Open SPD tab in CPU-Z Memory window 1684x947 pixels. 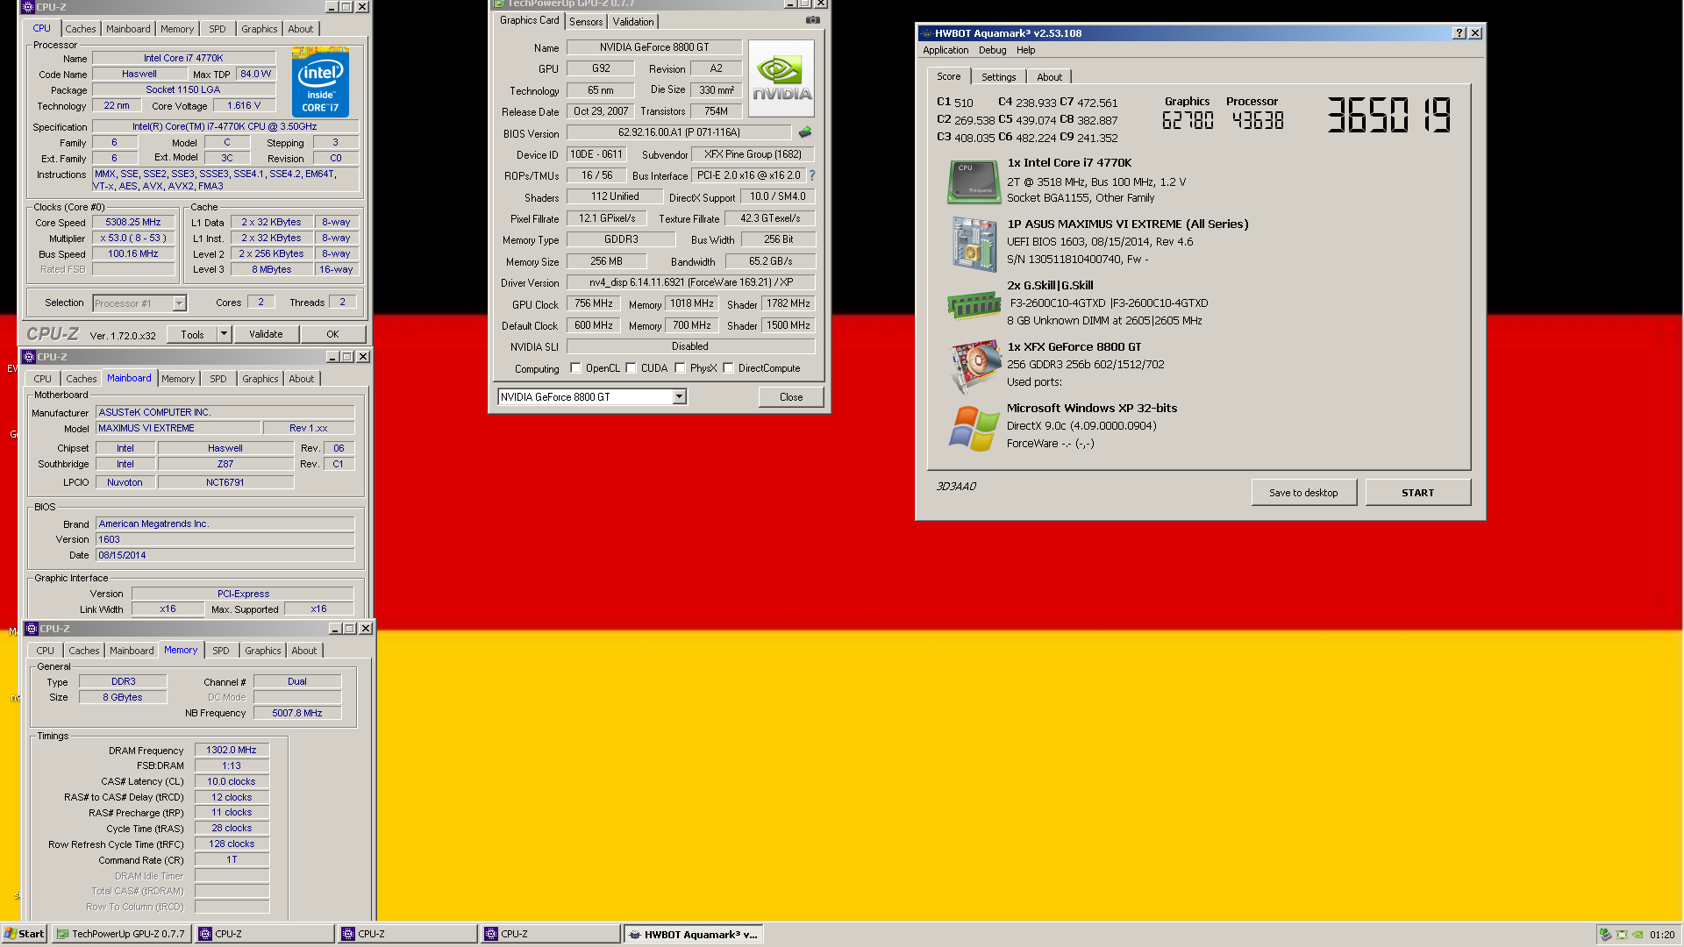point(221,651)
